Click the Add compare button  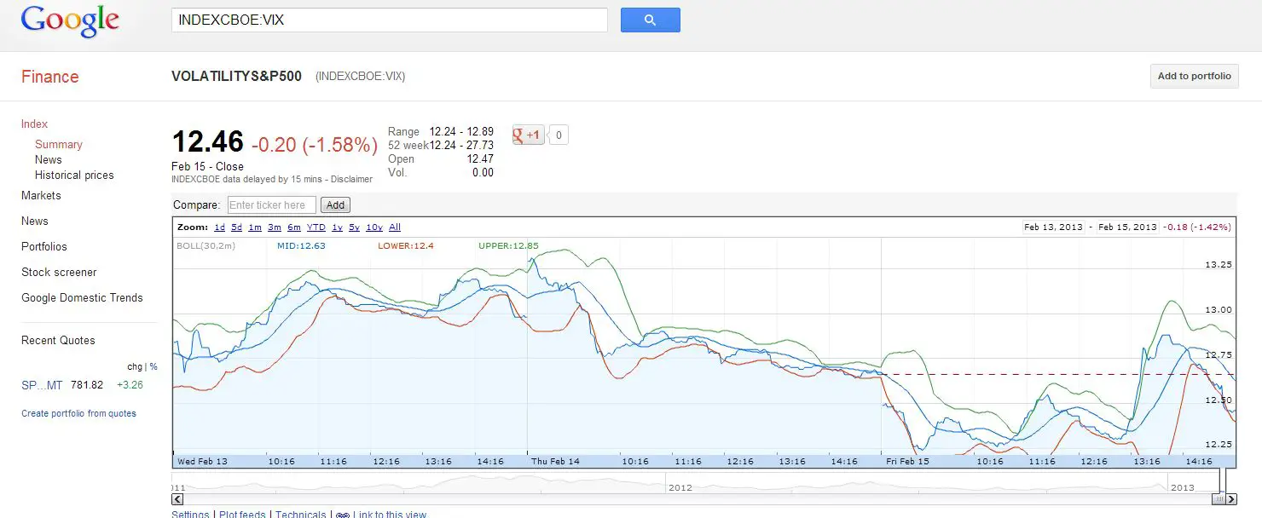click(335, 204)
